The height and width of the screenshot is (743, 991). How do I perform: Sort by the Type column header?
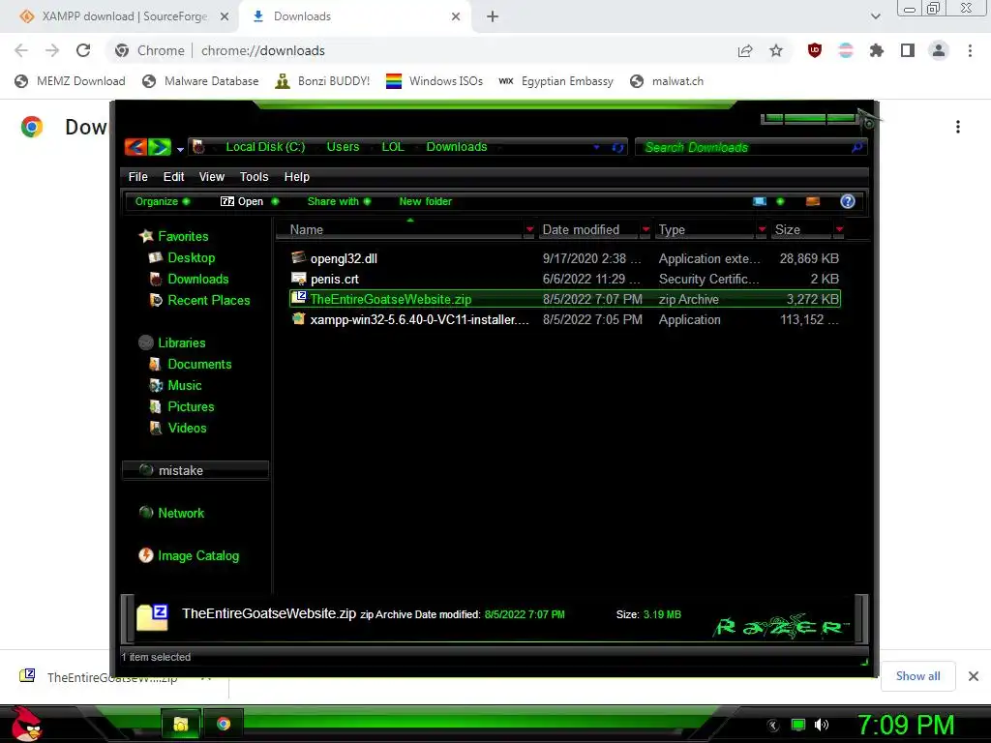pyautogui.click(x=705, y=230)
